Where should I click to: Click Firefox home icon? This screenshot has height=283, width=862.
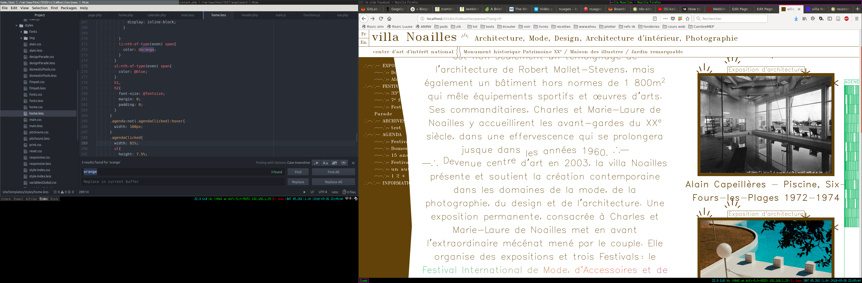click(x=389, y=19)
